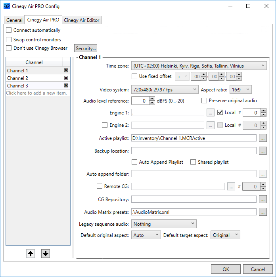
Task: Select the Cinegy Air PRO tab
Action: pyautogui.click(x=43, y=19)
